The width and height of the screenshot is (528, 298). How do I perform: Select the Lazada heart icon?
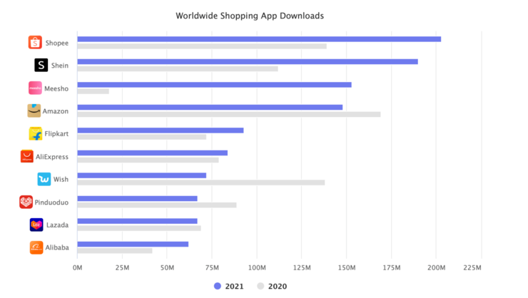coord(36,225)
